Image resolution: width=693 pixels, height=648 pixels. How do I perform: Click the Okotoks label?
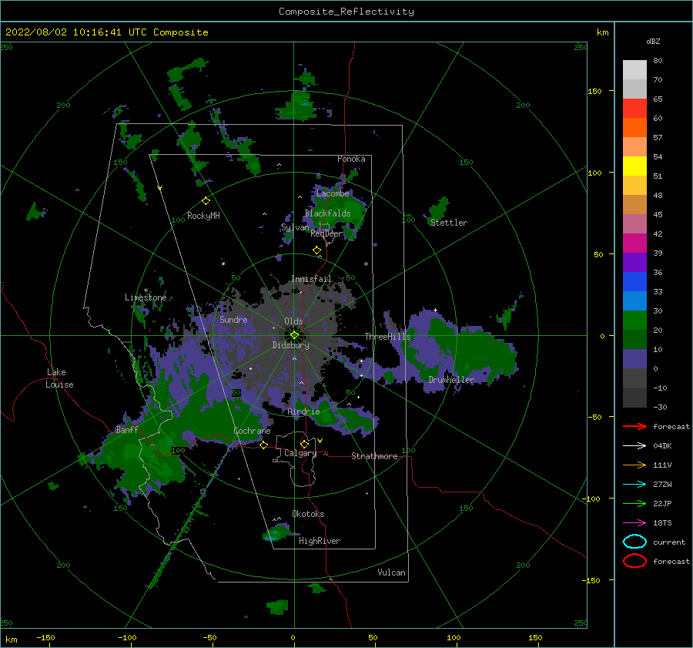(308, 514)
